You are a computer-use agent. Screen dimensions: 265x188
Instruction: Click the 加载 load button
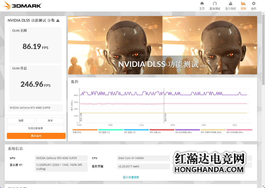pos(21,121)
